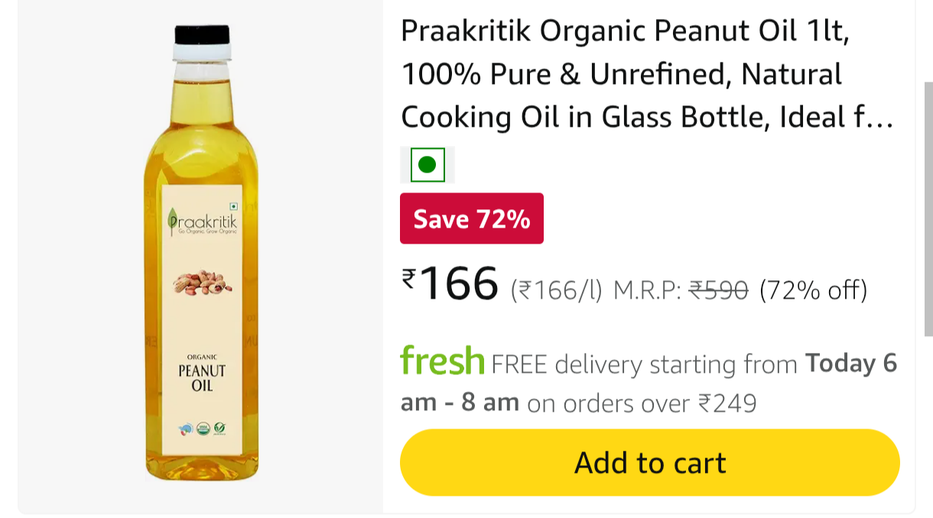Screen dimensions: 933x518
Task: Tap the green vegetarian mark icon
Action: [427, 164]
